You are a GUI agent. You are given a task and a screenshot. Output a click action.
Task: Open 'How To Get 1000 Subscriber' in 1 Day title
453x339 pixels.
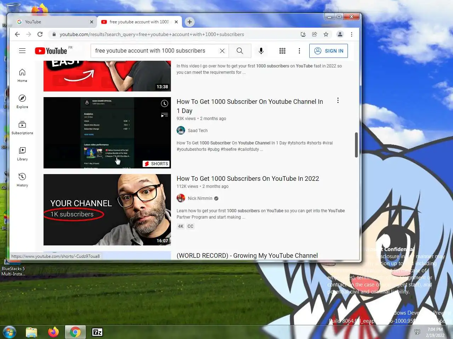pyautogui.click(x=250, y=106)
